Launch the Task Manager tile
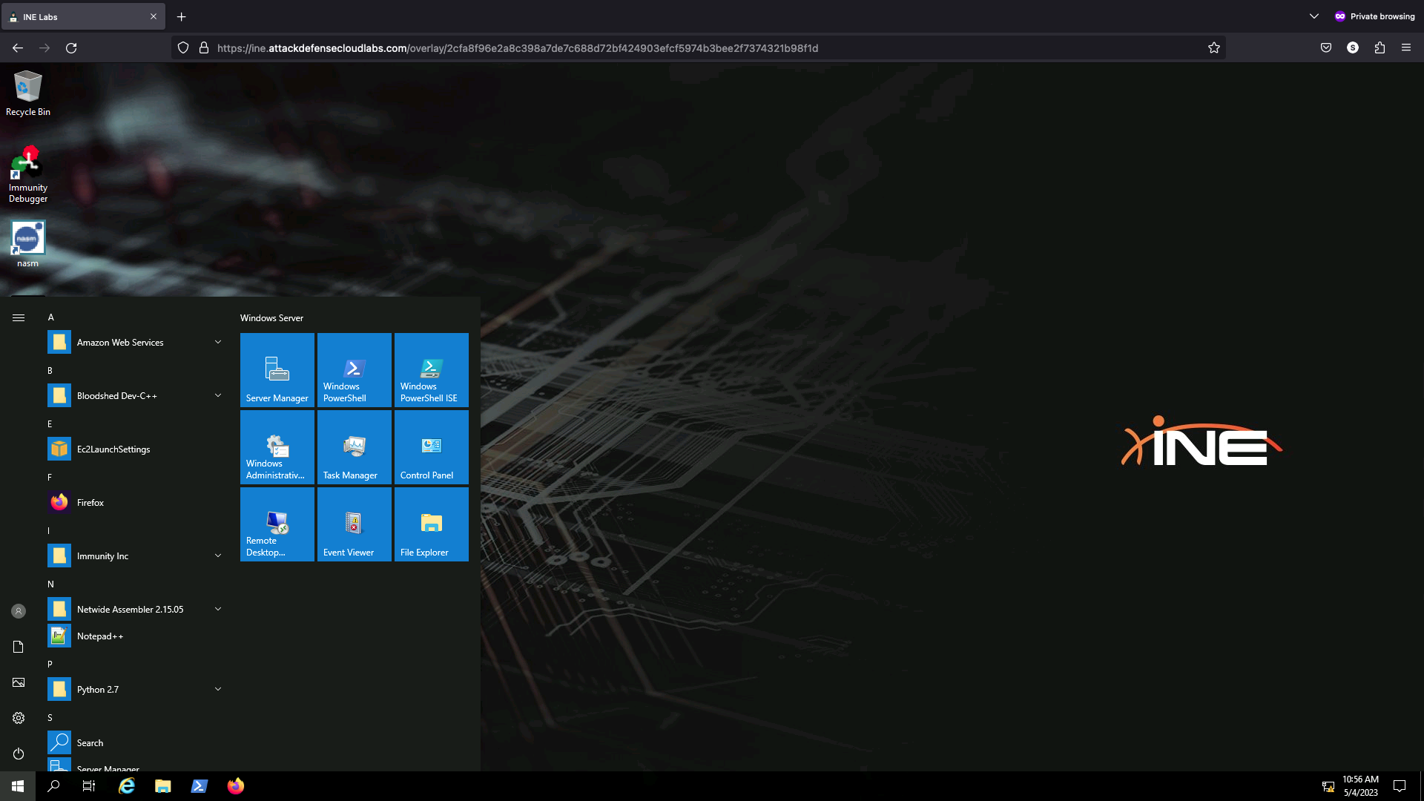Viewport: 1424px width, 801px height. coord(355,447)
